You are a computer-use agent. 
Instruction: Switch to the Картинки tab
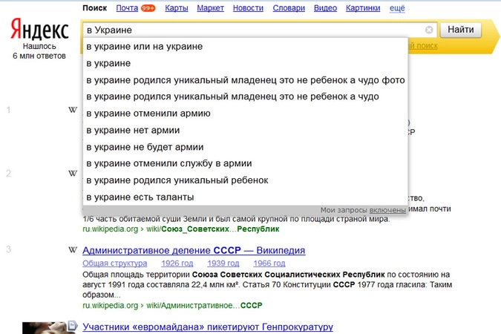click(363, 8)
